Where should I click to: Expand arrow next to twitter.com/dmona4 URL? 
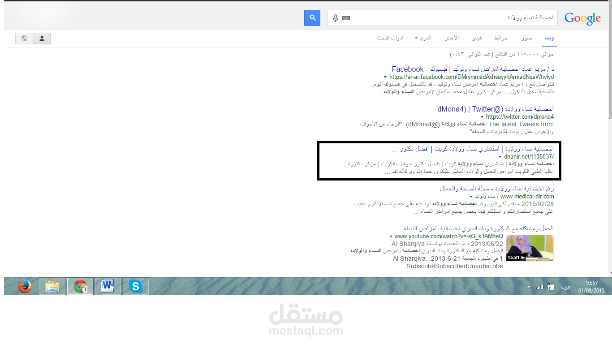click(482, 117)
